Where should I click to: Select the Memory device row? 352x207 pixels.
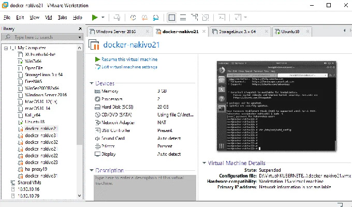[x=144, y=91]
